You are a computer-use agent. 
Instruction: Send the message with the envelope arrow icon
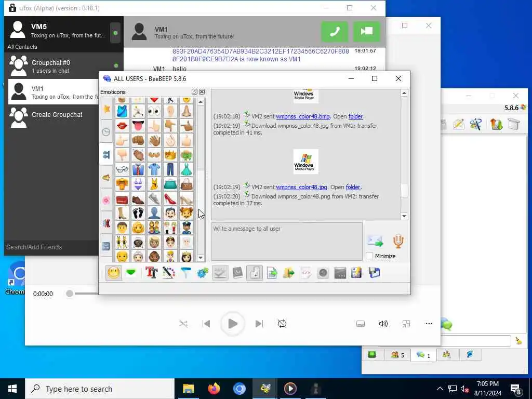[375, 241]
